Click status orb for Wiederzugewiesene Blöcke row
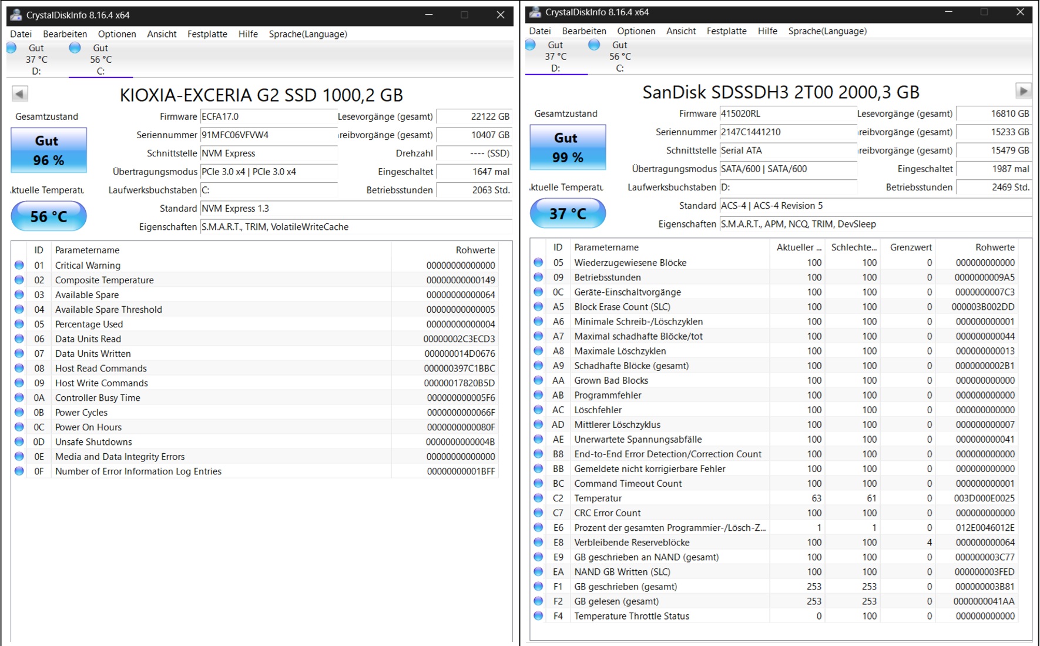The height and width of the screenshot is (646, 1040). coord(538,262)
